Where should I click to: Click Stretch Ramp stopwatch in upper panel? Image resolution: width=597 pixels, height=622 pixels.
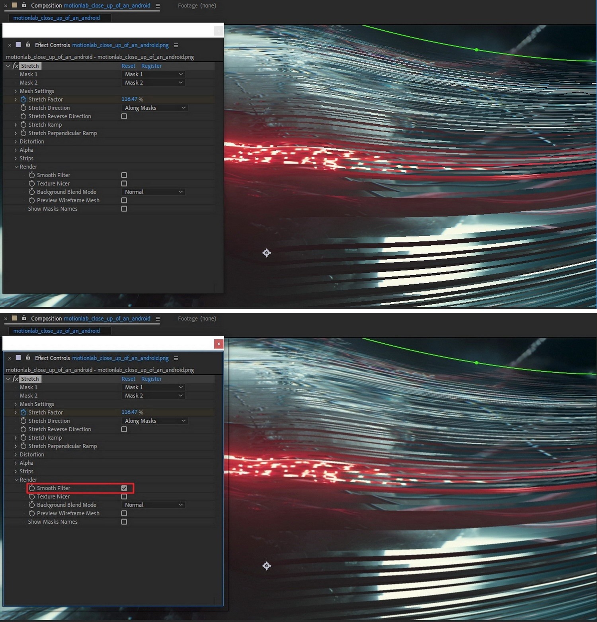23,125
